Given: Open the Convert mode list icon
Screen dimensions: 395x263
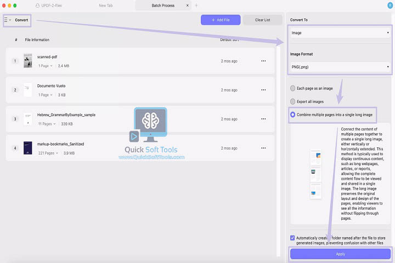Looking at the screenshot, I should 7,20.
